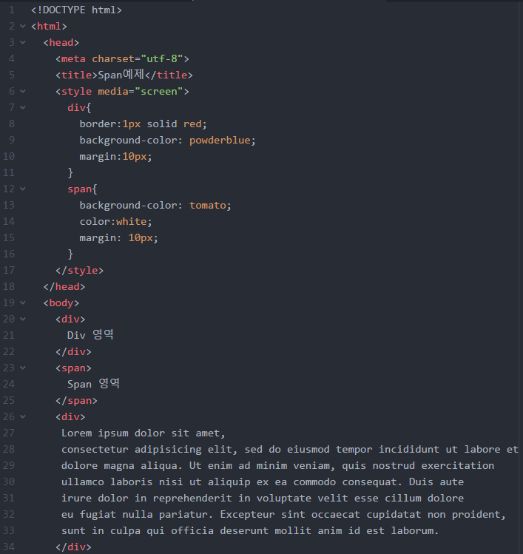Fold the first div element on line 20
This screenshot has width=523, height=554.
click(x=23, y=319)
